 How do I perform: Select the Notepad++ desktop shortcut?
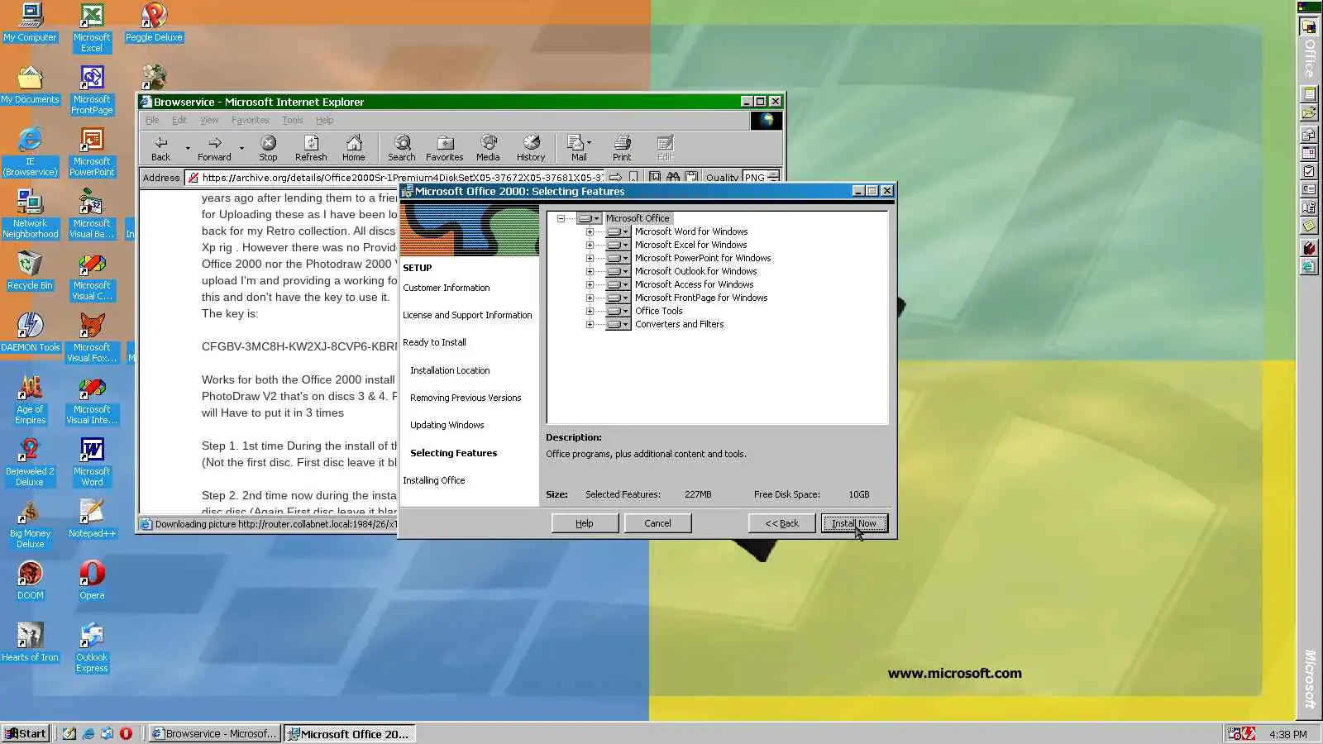click(x=92, y=519)
